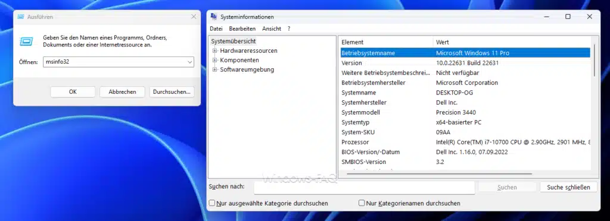
Task: Select the BIOS-Version/-Datum row
Action: click(x=465, y=152)
